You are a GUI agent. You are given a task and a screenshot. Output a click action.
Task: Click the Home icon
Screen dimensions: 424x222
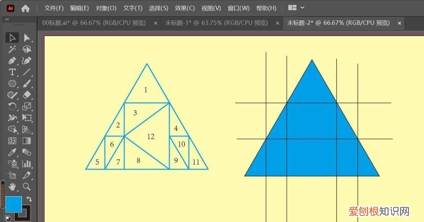(25, 8)
